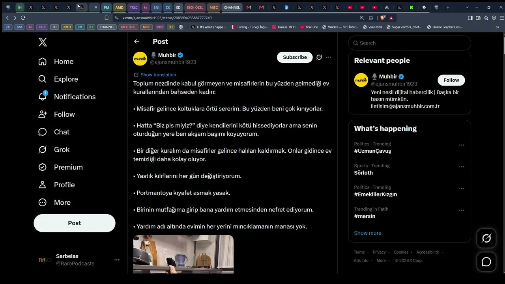Expand the footer More link
The width and height of the screenshot is (505, 284).
coord(383,260)
